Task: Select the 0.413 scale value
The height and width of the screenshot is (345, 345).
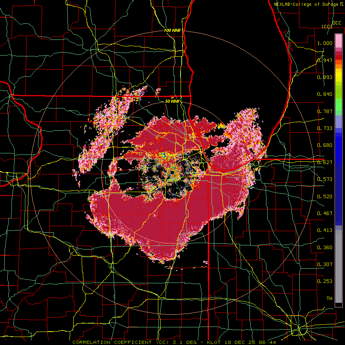Action: [x=325, y=230]
